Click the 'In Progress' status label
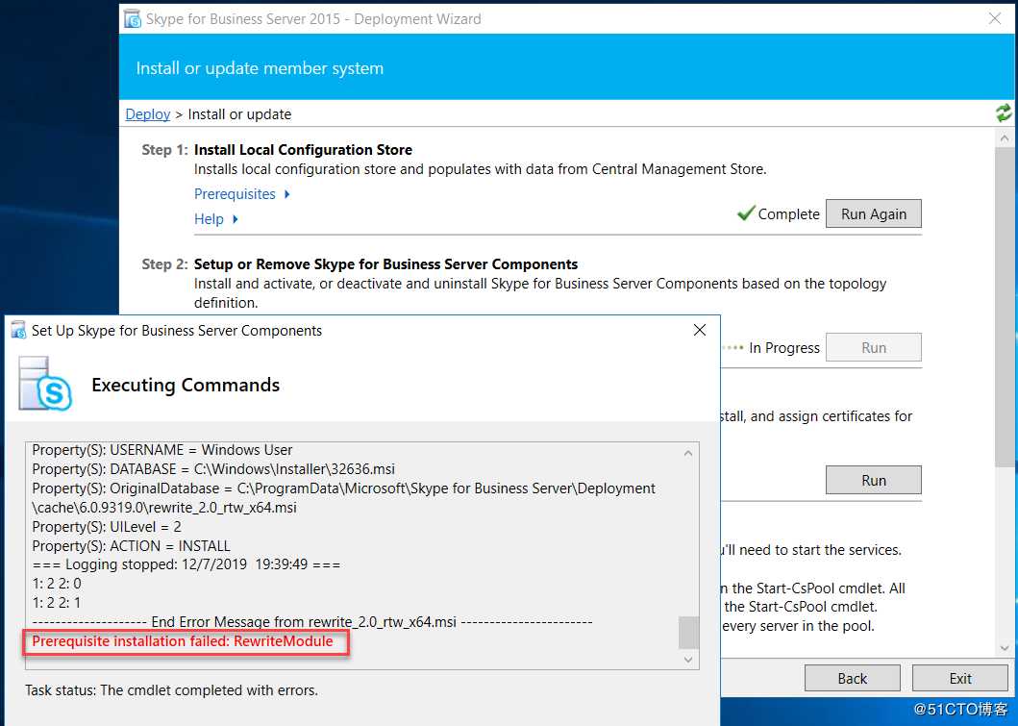The height and width of the screenshot is (726, 1018). (784, 348)
